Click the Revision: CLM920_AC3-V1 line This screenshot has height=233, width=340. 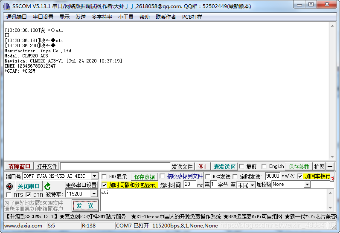click(x=63, y=61)
